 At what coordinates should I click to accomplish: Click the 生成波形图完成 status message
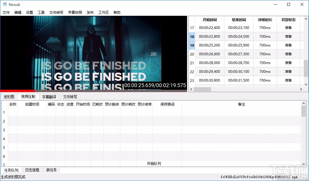point(13,177)
